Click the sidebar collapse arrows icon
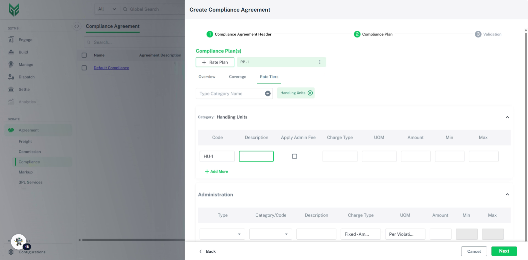 click(76, 26)
